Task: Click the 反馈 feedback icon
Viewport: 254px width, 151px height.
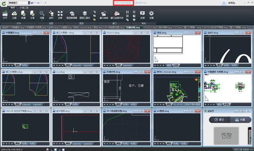Action: (x=142, y=14)
